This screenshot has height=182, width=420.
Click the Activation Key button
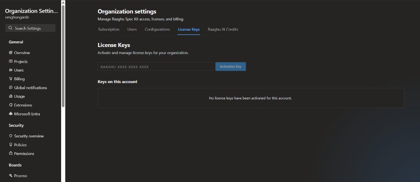click(231, 67)
